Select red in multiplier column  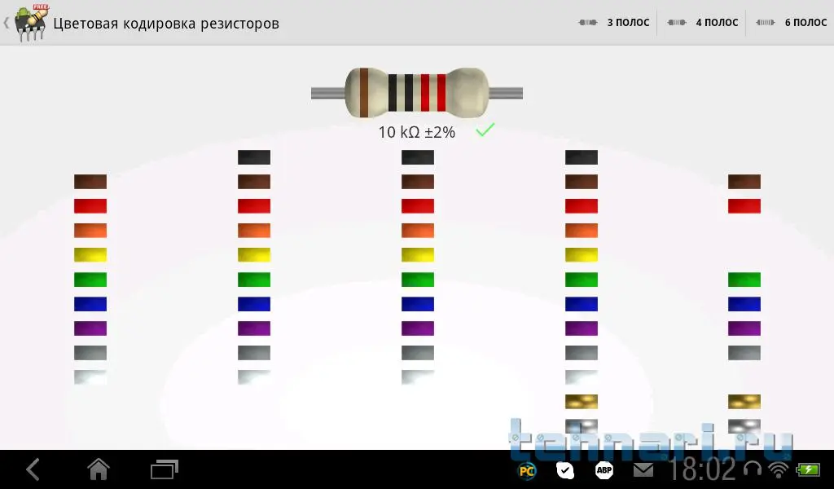[582, 206]
